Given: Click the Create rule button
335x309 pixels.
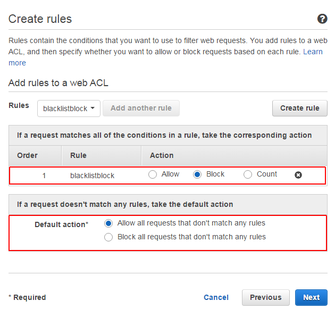Looking at the screenshot, I should tap(300, 108).
